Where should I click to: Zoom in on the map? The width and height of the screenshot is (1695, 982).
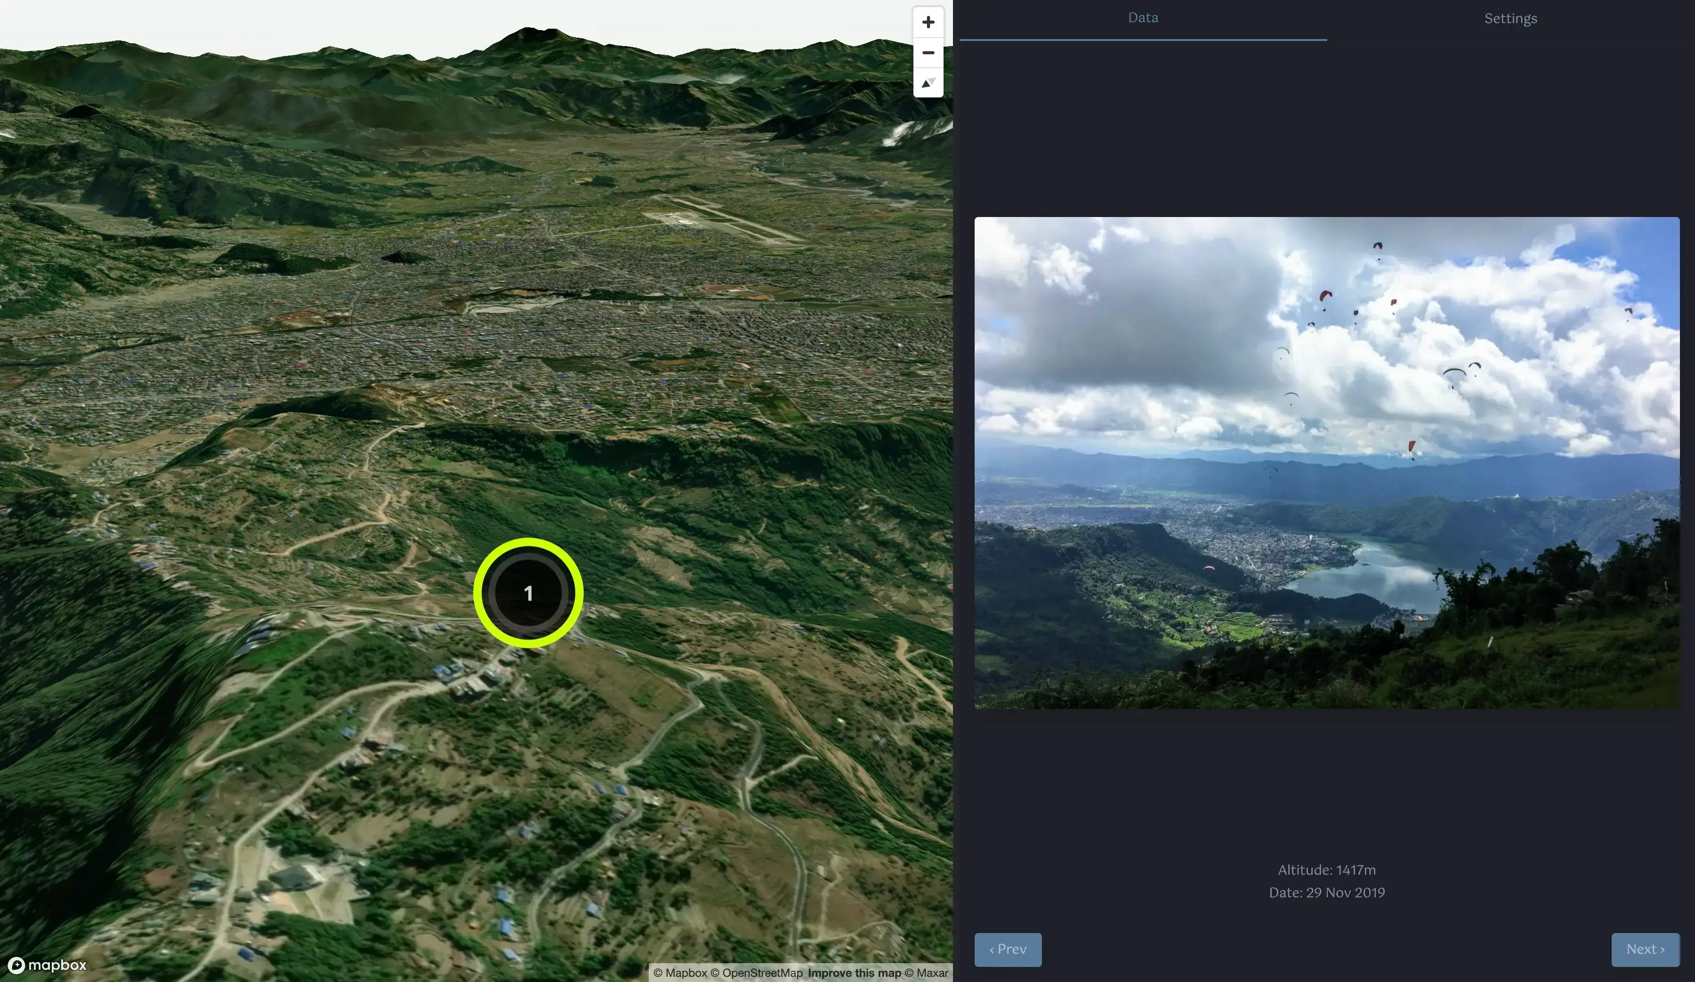tap(928, 22)
